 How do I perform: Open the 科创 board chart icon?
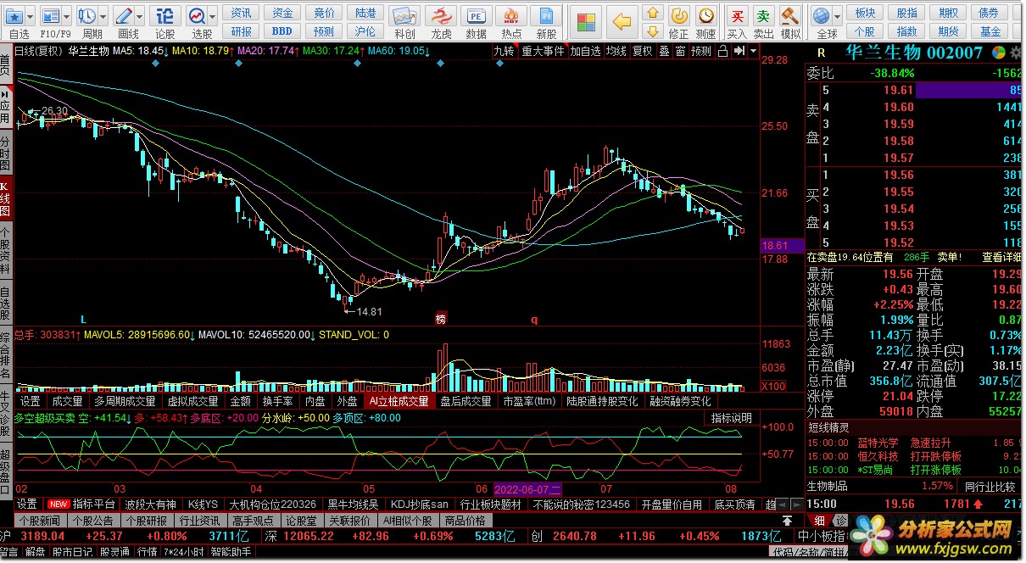(x=405, y=17)
